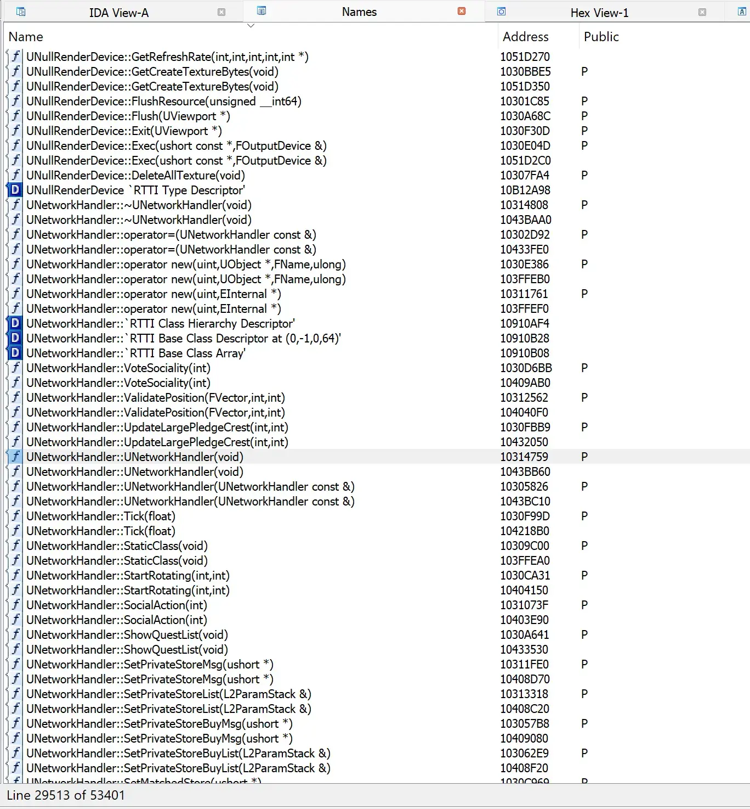Screen dimensions: 750x809
Task: Click data icon of UNullRenderDevice RTTI Type Descriptor
Action: pos(15,190)
